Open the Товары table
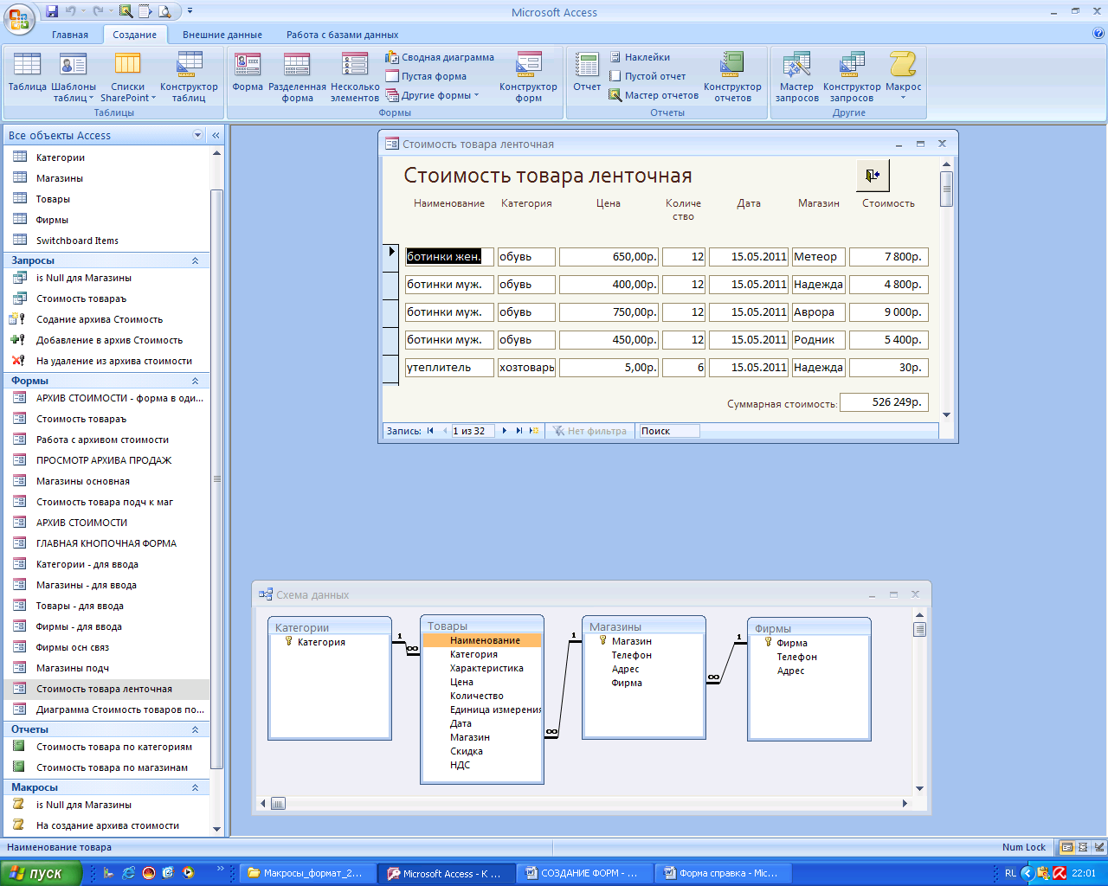 pos(106,199)
